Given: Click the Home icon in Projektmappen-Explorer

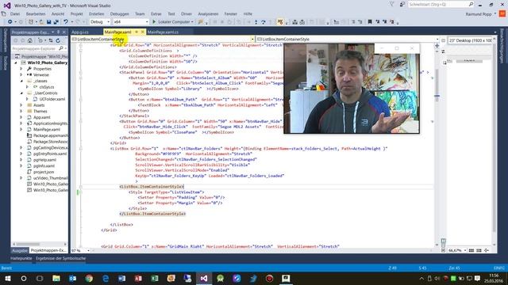Looking at the screenshot, I should pyautogui.click(x=30, y=40).
